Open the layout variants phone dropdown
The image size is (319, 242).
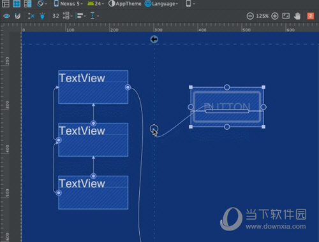tap(190, 3)
